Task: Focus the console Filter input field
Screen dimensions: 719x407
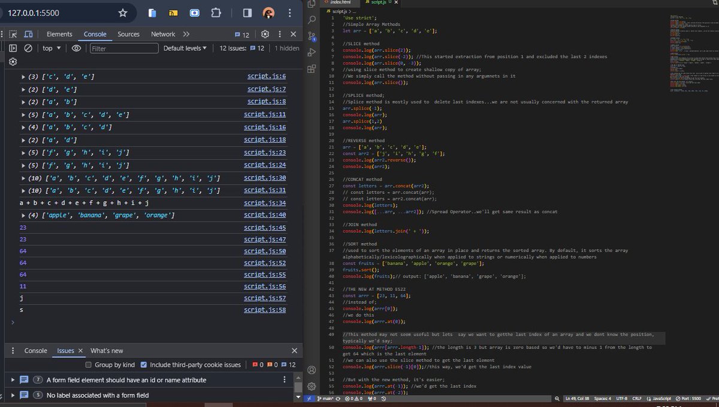Action: [123, 48]
